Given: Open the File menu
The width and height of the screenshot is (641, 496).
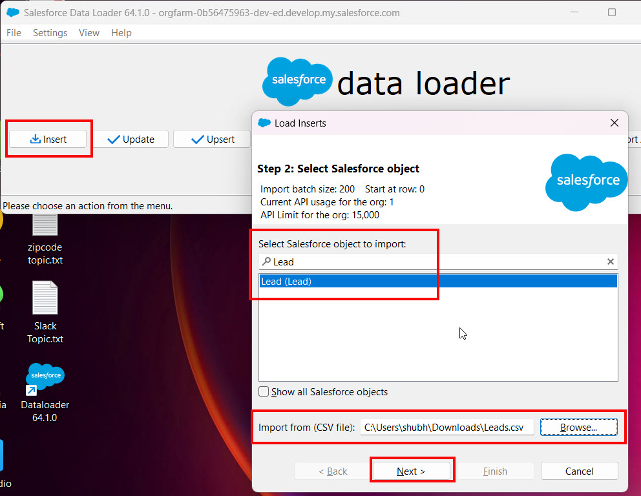Looking at the screenshot, I should click(13, 33).
